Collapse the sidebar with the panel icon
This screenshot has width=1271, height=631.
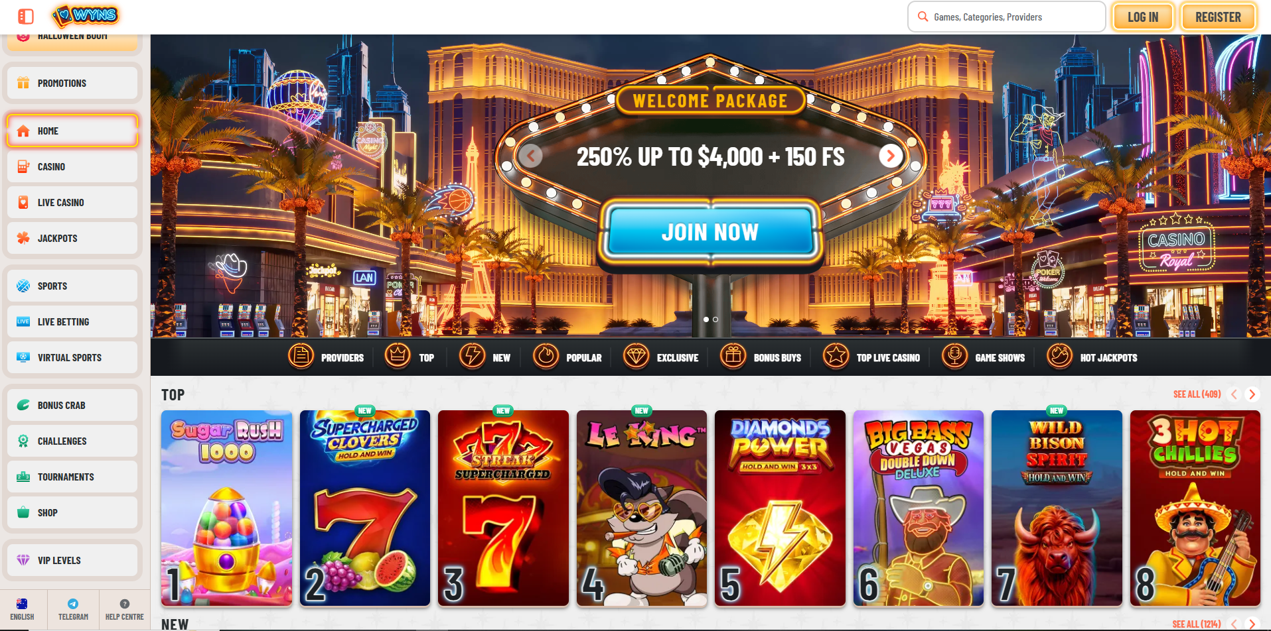(x=26, y=17)
